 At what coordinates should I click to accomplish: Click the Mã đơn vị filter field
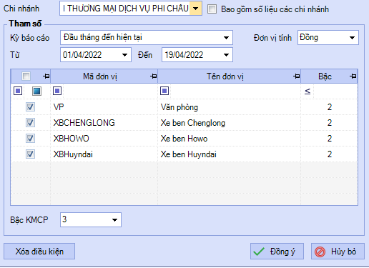pos(109,91)
